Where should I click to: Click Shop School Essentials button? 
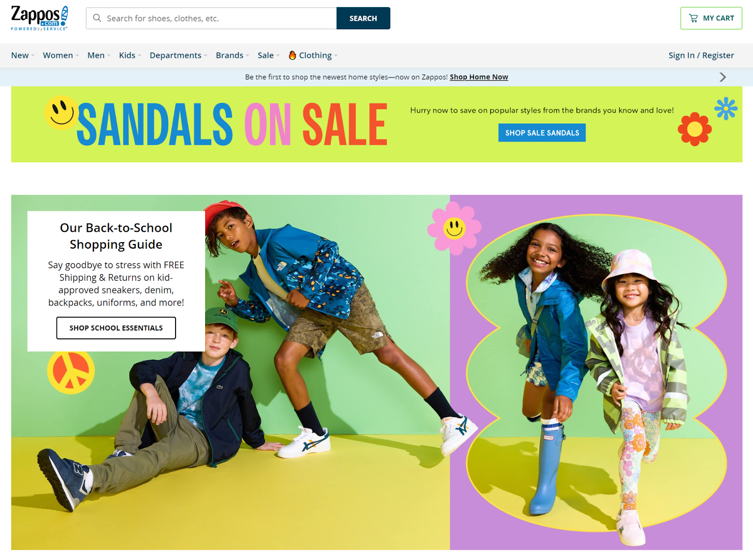[x=116, y=328]
